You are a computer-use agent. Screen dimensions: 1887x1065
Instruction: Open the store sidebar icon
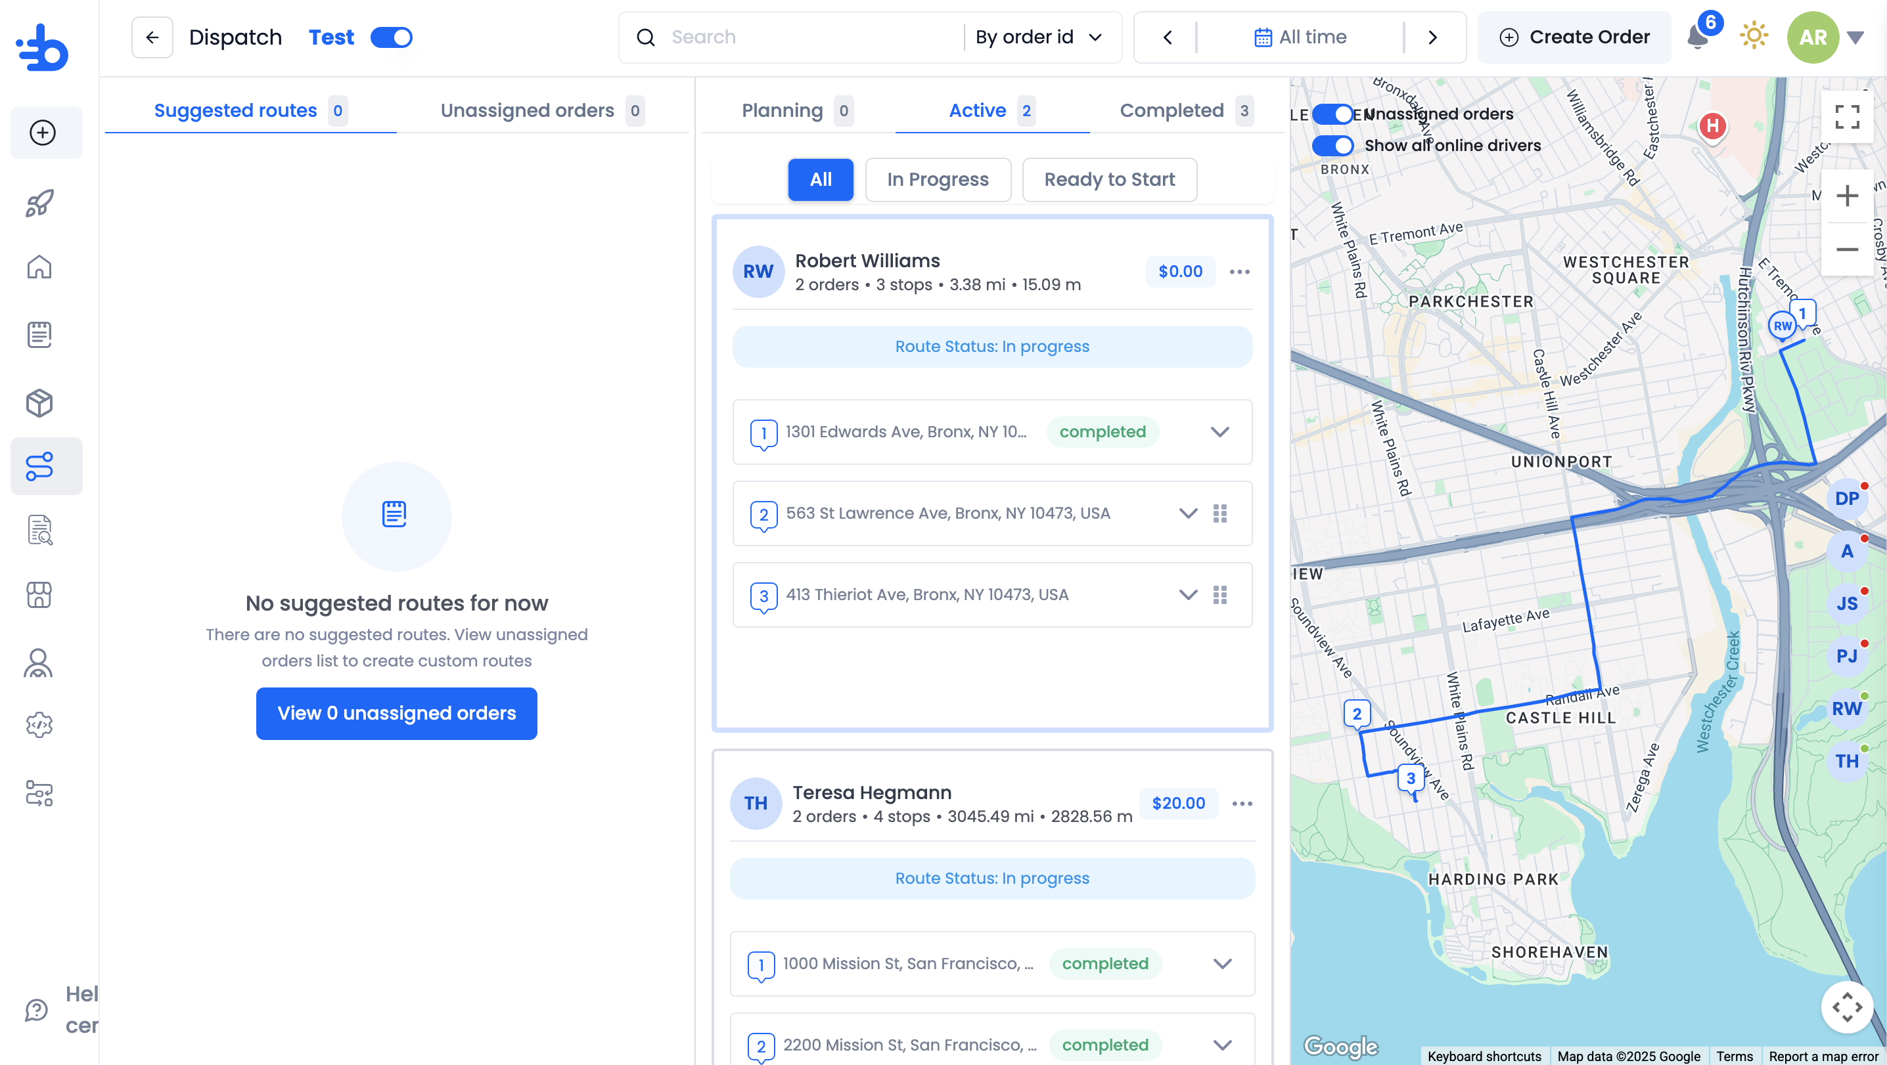pyautogui.click(x=39, y=595)
